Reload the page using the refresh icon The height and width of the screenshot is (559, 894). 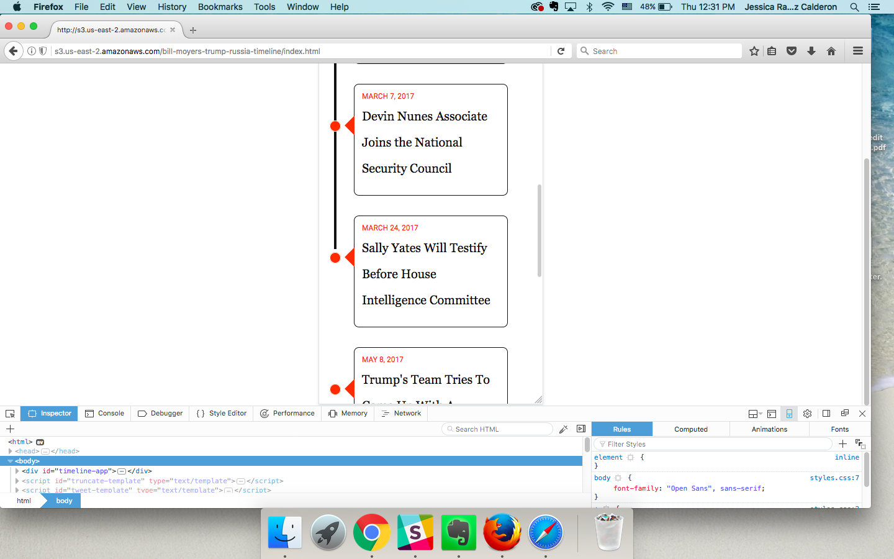click(x=561, y=51)
